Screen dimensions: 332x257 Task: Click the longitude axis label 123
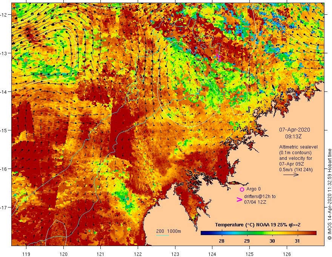[175, 254]
